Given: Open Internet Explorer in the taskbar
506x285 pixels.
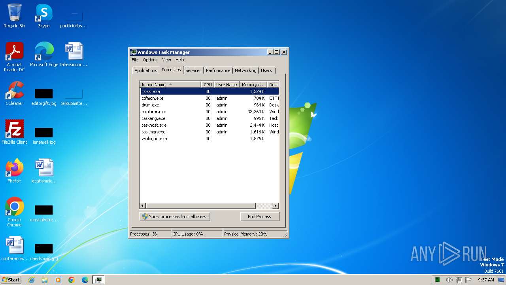Looking at the screenshot, I should [x=31, y=280].
